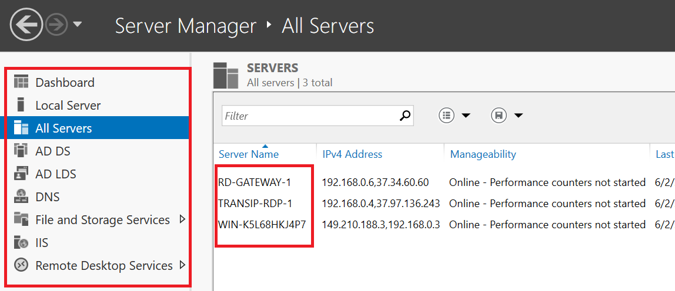675x291 pixels.
Task: Expand File and Storage Services arrow
Action: [182, 219]
